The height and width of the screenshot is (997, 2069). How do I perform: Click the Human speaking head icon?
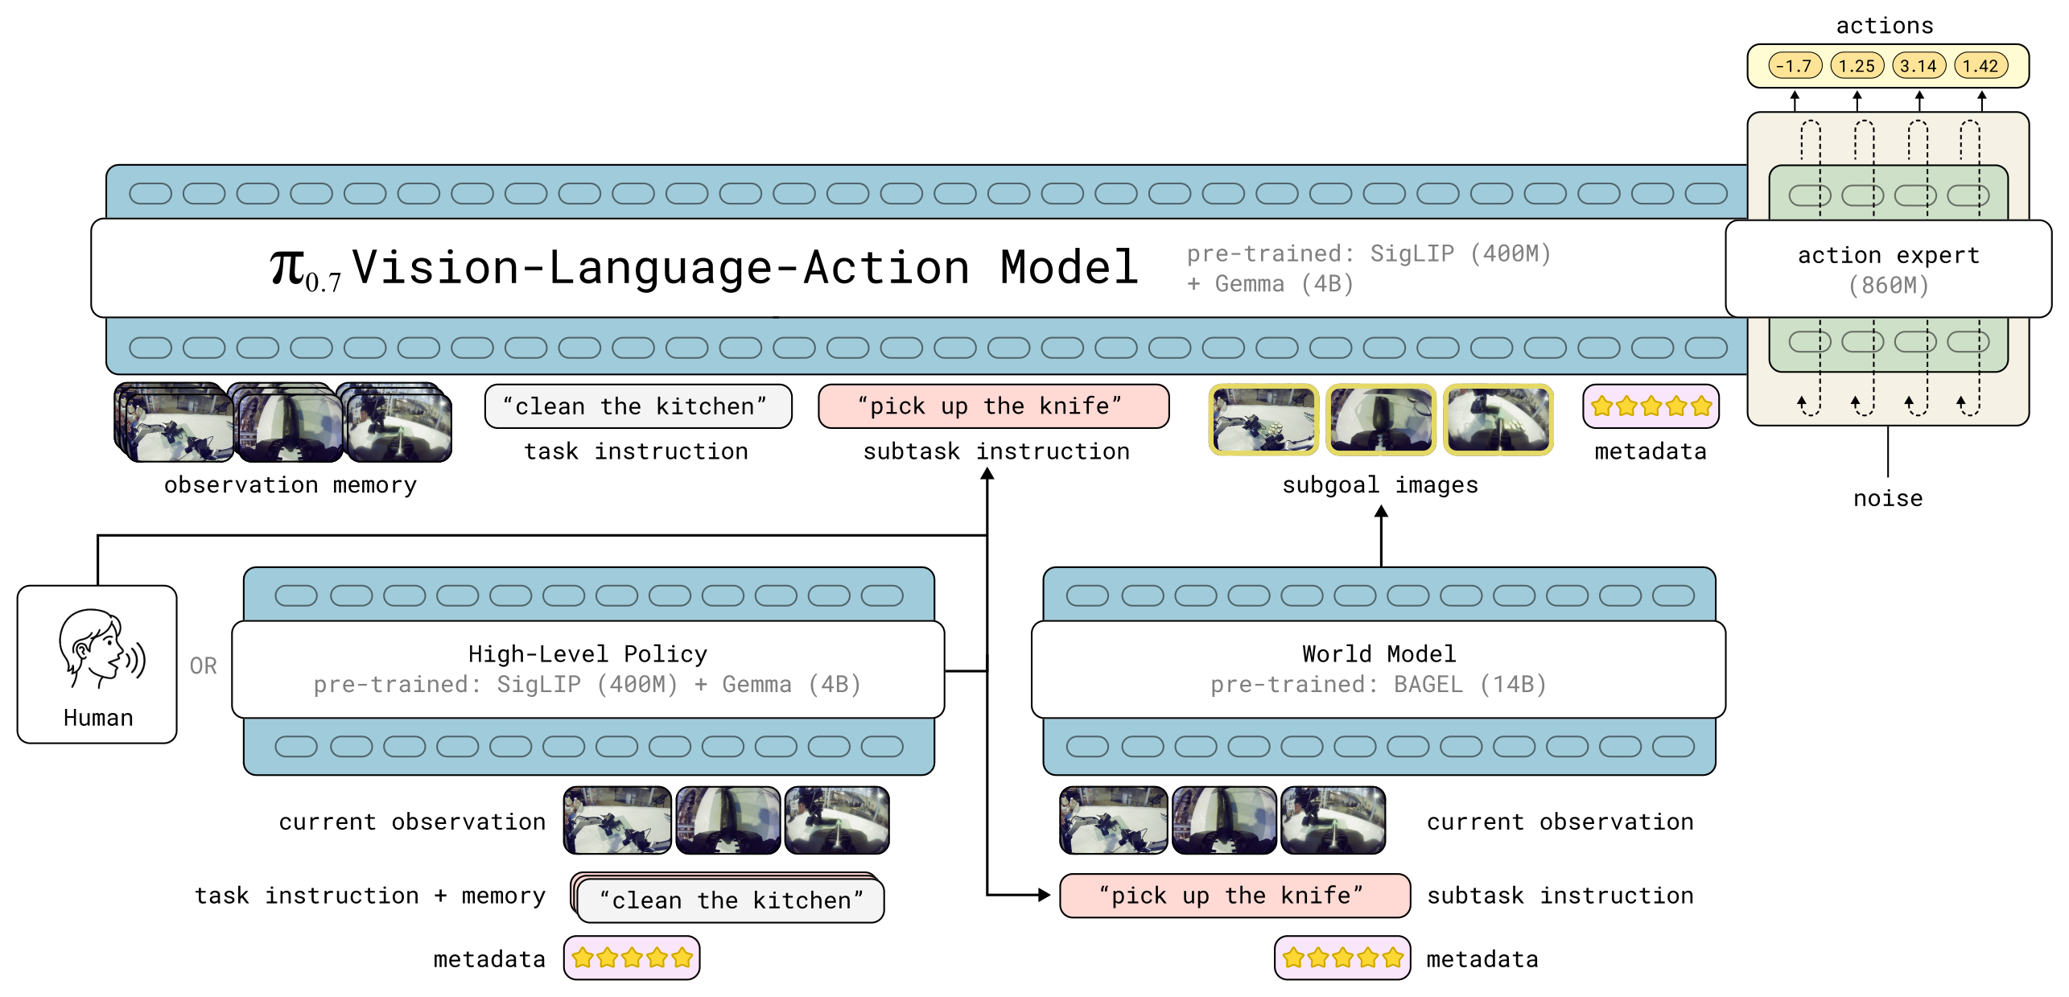tap(101, 649)
